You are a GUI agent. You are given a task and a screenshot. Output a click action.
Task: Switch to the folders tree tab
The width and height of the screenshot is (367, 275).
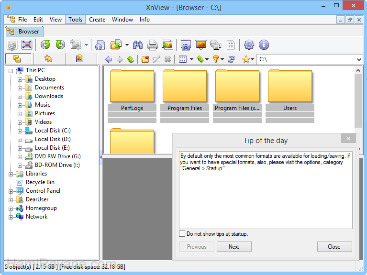pyautogui.click(x=18, y=59)
